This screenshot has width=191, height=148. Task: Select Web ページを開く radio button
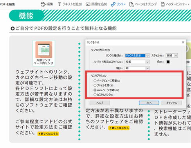(95, 90)
